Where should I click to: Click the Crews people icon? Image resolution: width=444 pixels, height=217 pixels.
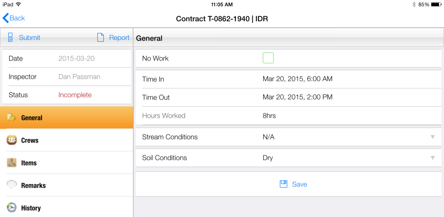point(12,140)
